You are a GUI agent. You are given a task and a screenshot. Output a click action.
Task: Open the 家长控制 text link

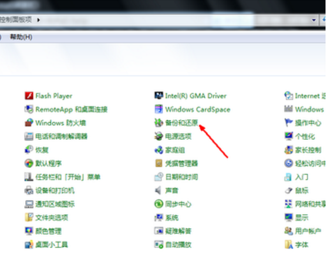(x=308, y=150)
